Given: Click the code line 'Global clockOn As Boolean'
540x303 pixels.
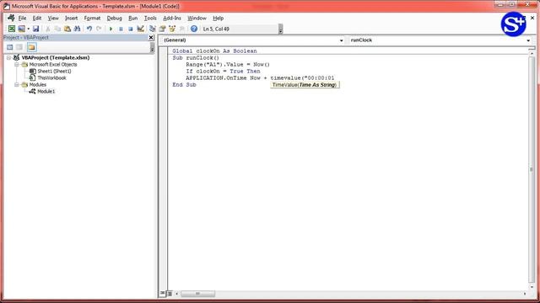Looking at the screenshot, I should pyautogui.click(x=214, y=50).
